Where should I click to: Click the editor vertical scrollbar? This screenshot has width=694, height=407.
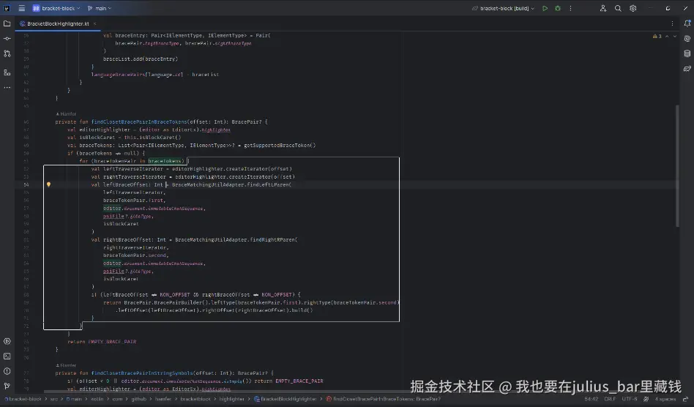677,166
